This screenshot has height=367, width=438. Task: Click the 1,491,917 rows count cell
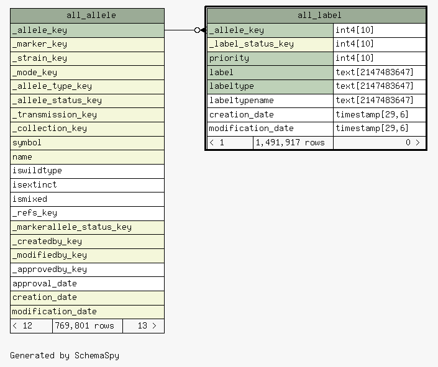click(x=293, y=143)
